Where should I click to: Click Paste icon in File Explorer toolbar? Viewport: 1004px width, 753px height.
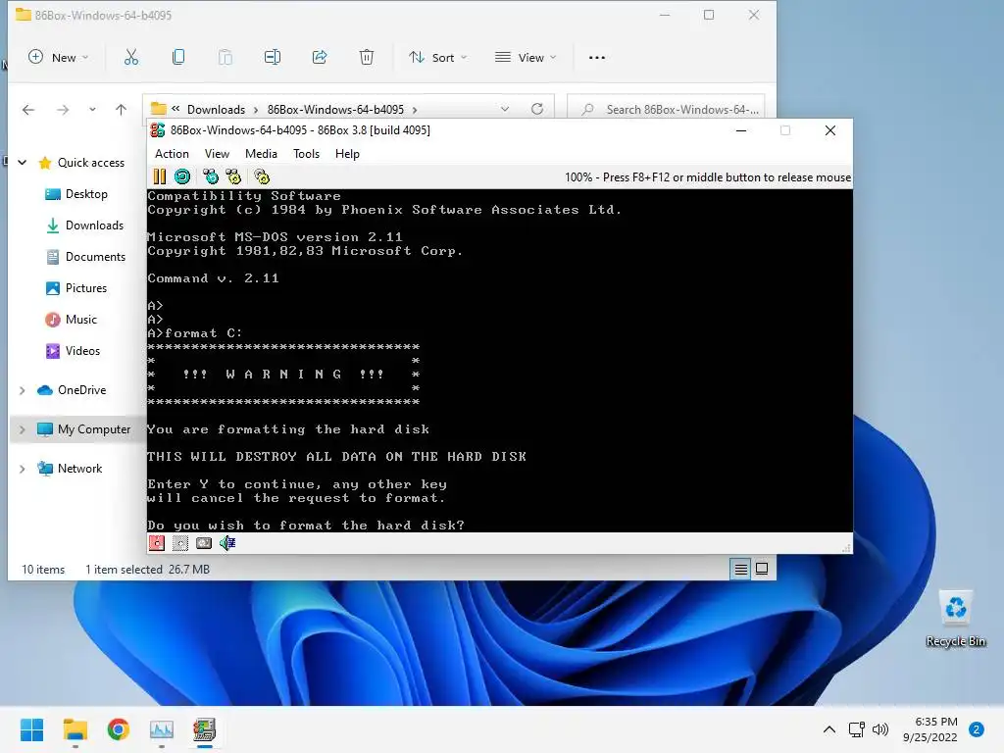coord(226,57)
